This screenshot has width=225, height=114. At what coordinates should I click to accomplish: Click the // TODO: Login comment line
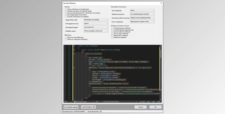[97, 66]
